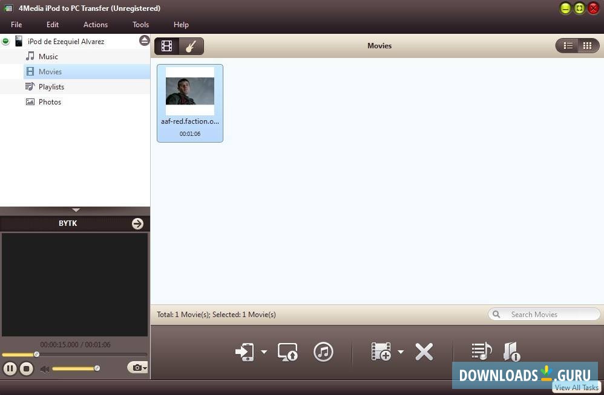The image size is (604, 395).
Task: Expand the transfer-to-device dropdown
Action: (x=264, y=352)
